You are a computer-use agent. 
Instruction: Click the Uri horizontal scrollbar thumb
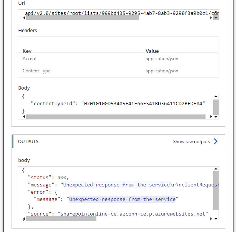[x=82, y=18]
